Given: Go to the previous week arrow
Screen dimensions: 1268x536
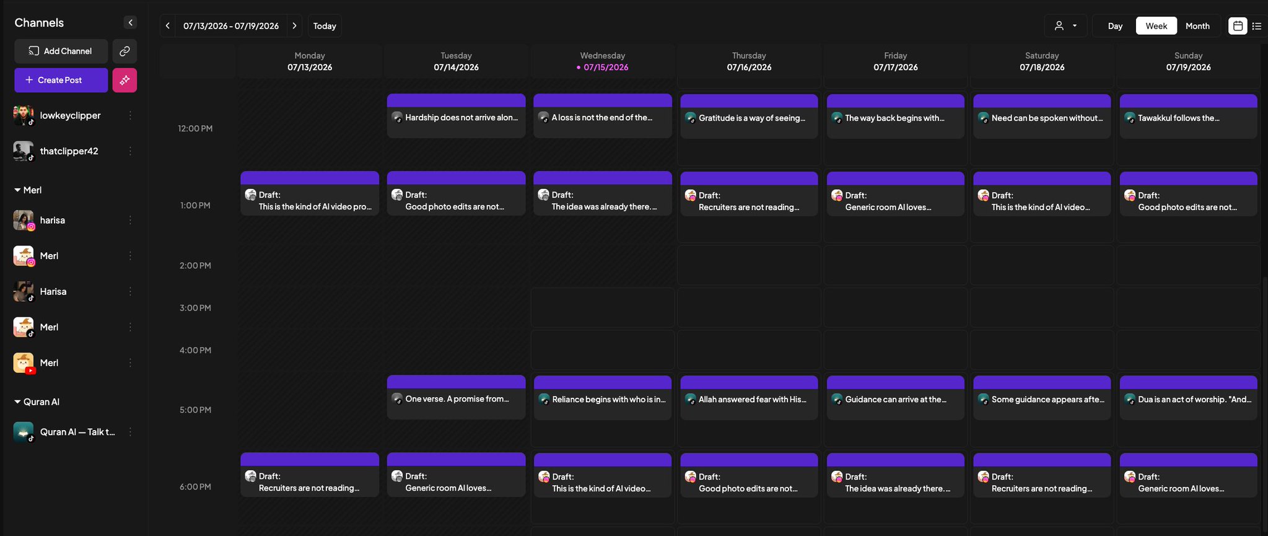Looking at the screenshot, I should [x=167, y=26].
